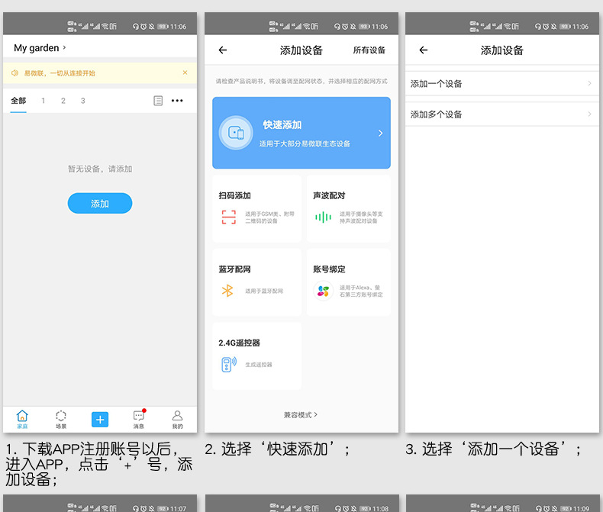Go back from the device count screen
Screen dimensions: 603x512
tap(424, 50)
